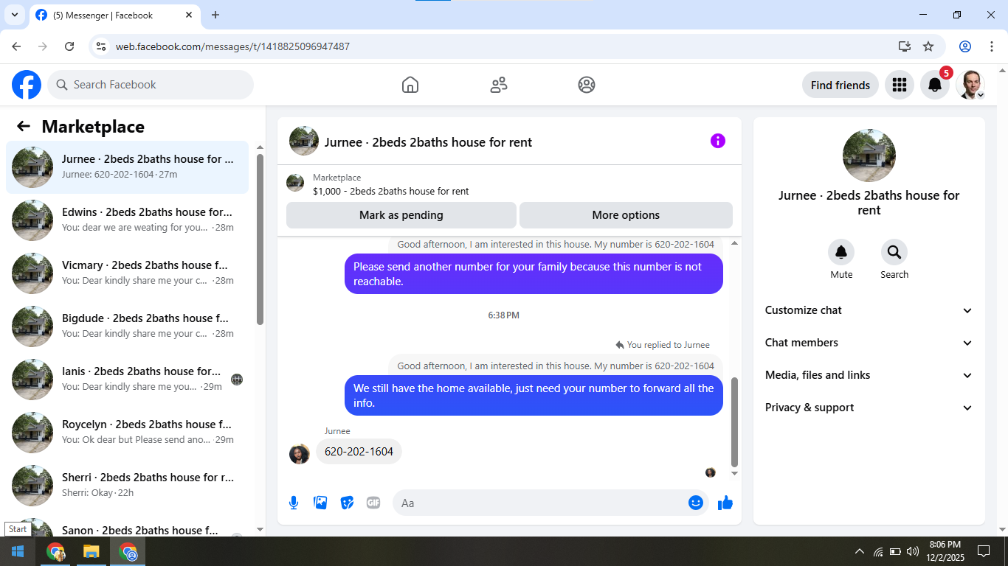Open Bigdude conversation in chat list
Screen dimensions: 1008x566
[x=128, y=326]
